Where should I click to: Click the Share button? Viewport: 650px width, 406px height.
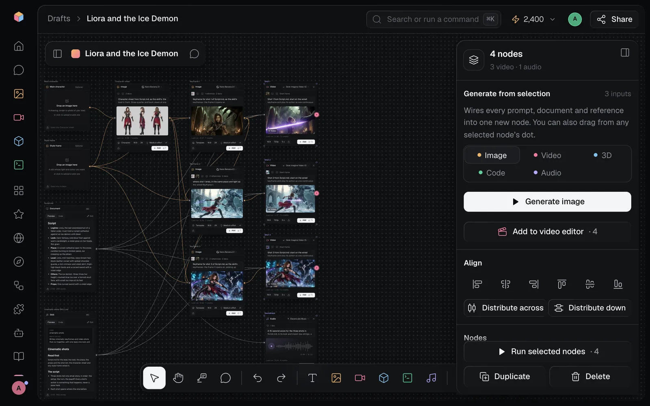pos(614,19)
